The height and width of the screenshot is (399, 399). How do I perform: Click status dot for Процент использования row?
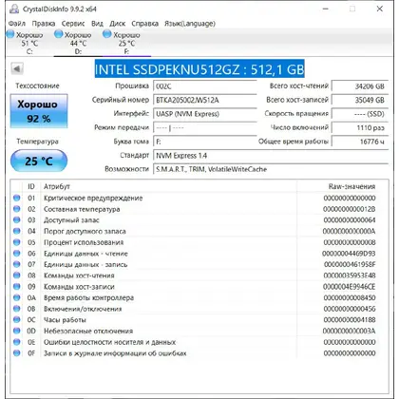(17, 242)
